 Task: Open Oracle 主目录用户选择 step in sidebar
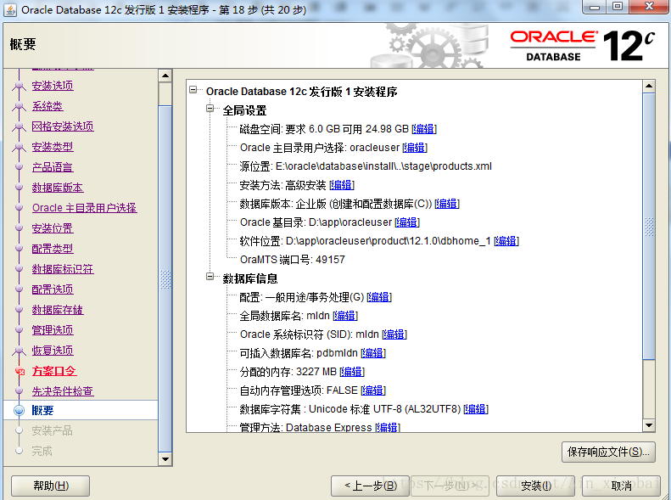click(x=85, y=208)
